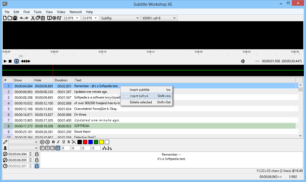Click the open-book icon in toolbar
The image size is (306, 182).
(x=49, y=18)
